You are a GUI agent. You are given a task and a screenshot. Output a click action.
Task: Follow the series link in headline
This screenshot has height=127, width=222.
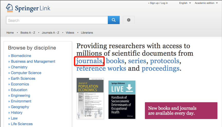click(137, 61)
